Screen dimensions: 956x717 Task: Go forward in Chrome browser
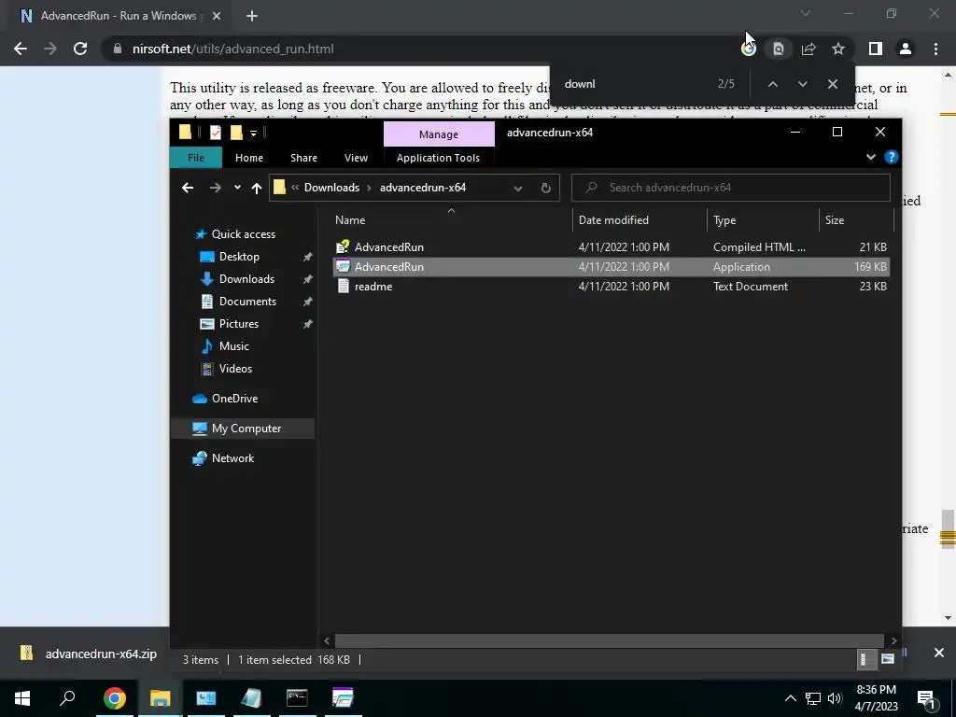(x=50, y=49)
